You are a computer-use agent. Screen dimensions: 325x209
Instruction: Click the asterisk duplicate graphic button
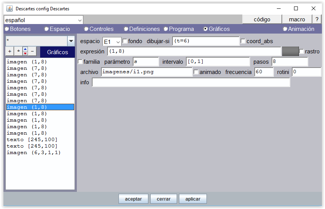point(18,51)
